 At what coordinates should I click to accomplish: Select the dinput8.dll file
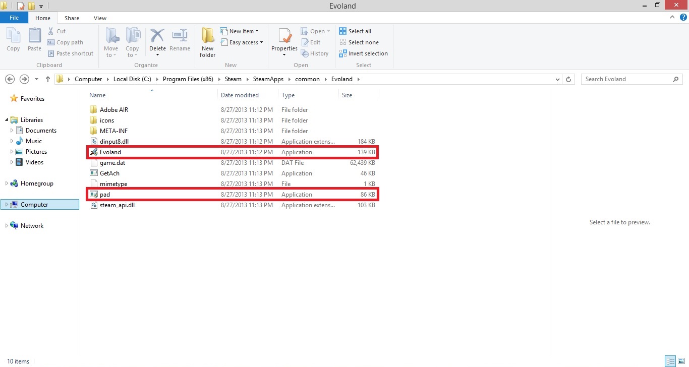[232, 142]
